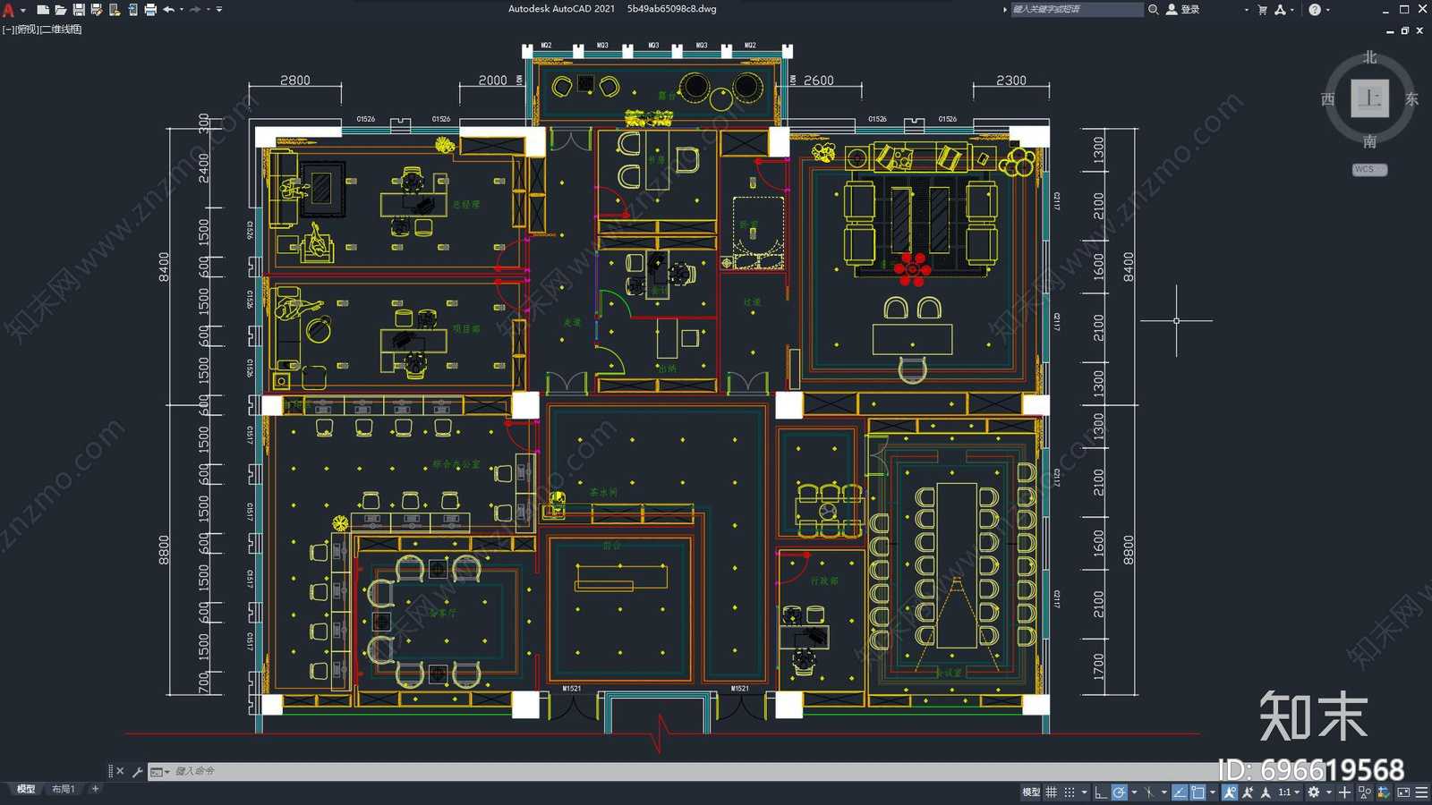The width and height of the screenshot is (1432, 805).
Task: Click the Open file folder icon
Action: (x=60, y=10)
